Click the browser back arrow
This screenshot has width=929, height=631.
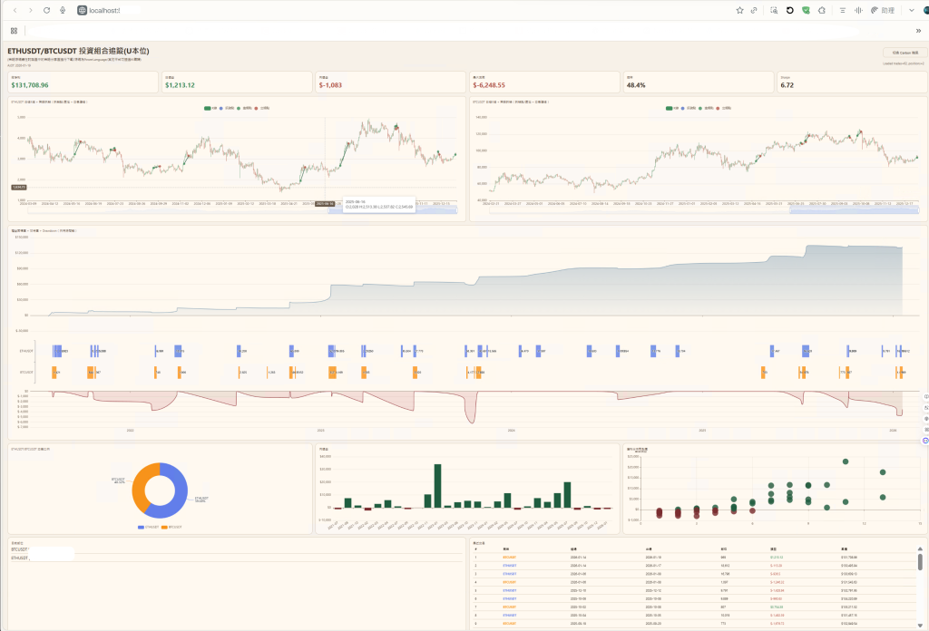point(14,10)
